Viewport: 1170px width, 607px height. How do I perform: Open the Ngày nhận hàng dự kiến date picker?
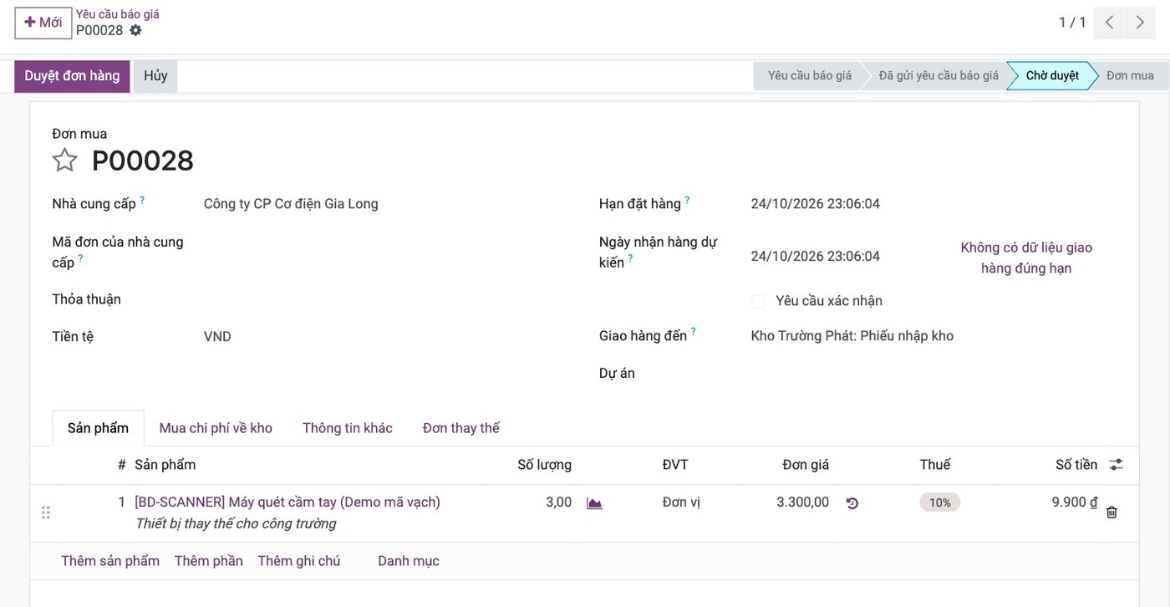[816, 256]
